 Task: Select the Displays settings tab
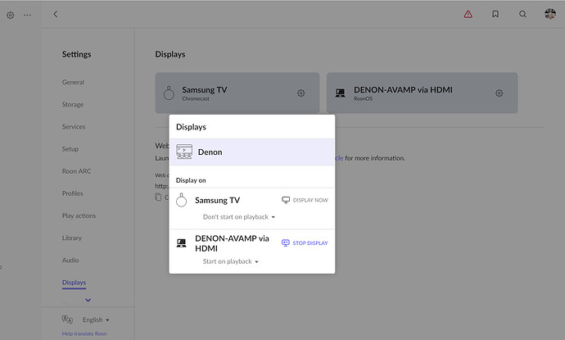pos(74,283)
